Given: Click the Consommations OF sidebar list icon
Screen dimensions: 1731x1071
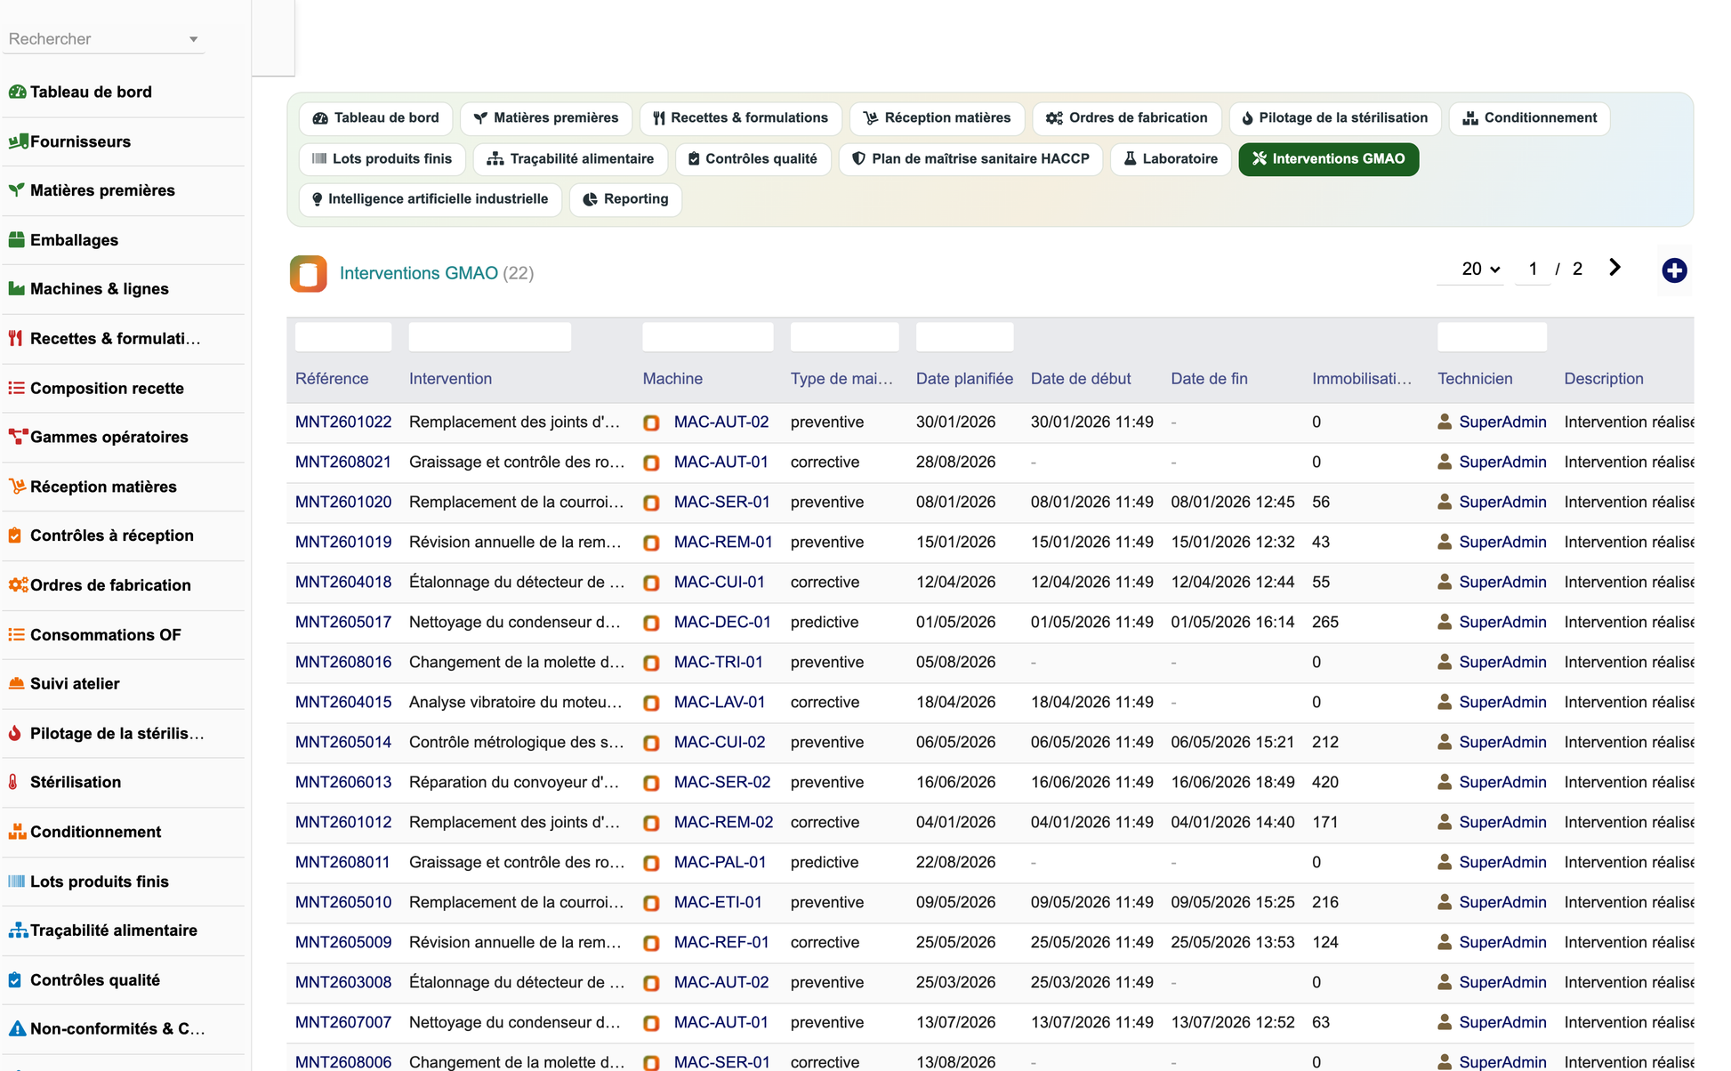Looking at the screenshot, I should click(17, 634).
